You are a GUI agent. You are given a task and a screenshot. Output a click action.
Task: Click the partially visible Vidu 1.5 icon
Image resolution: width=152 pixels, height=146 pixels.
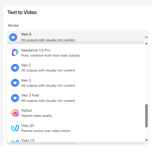15,141
